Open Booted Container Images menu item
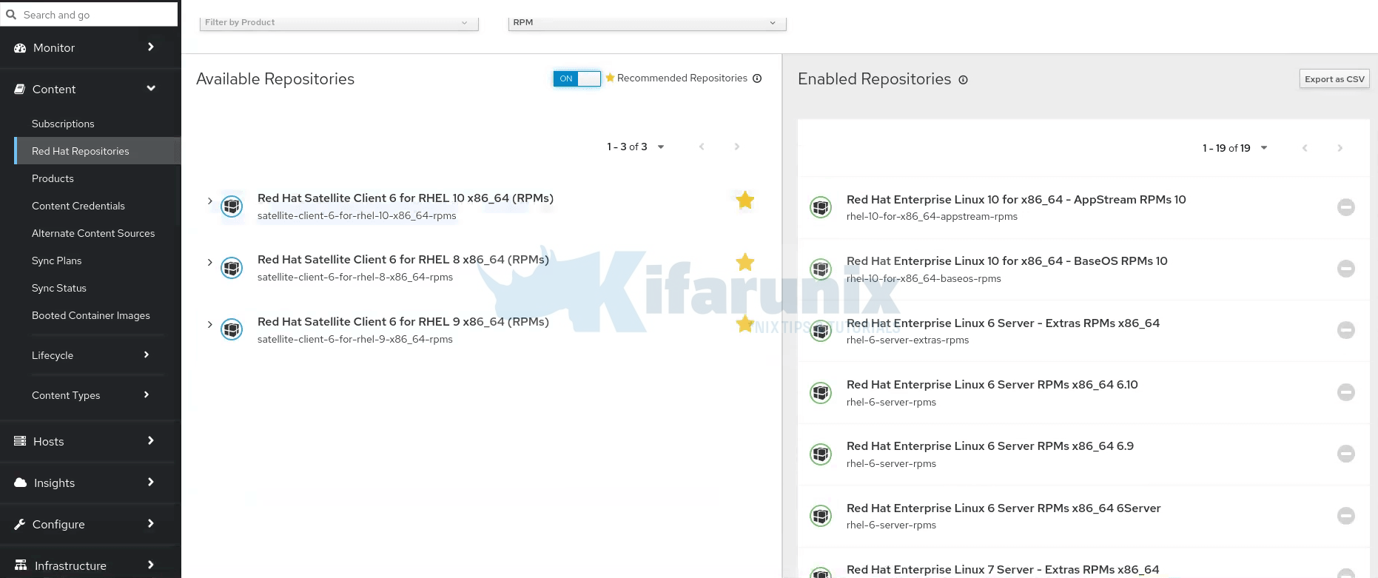 pos(91,315)
